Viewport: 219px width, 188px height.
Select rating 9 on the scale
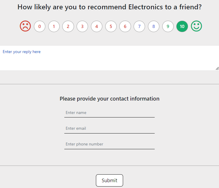coord(168,27)
